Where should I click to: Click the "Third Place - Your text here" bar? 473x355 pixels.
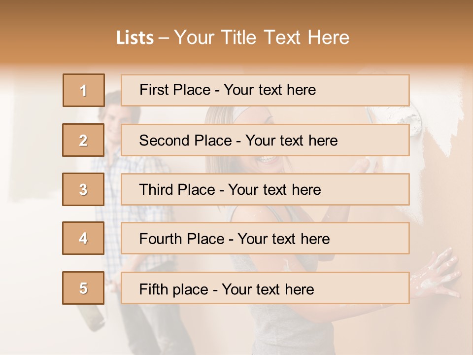(265, 189)
